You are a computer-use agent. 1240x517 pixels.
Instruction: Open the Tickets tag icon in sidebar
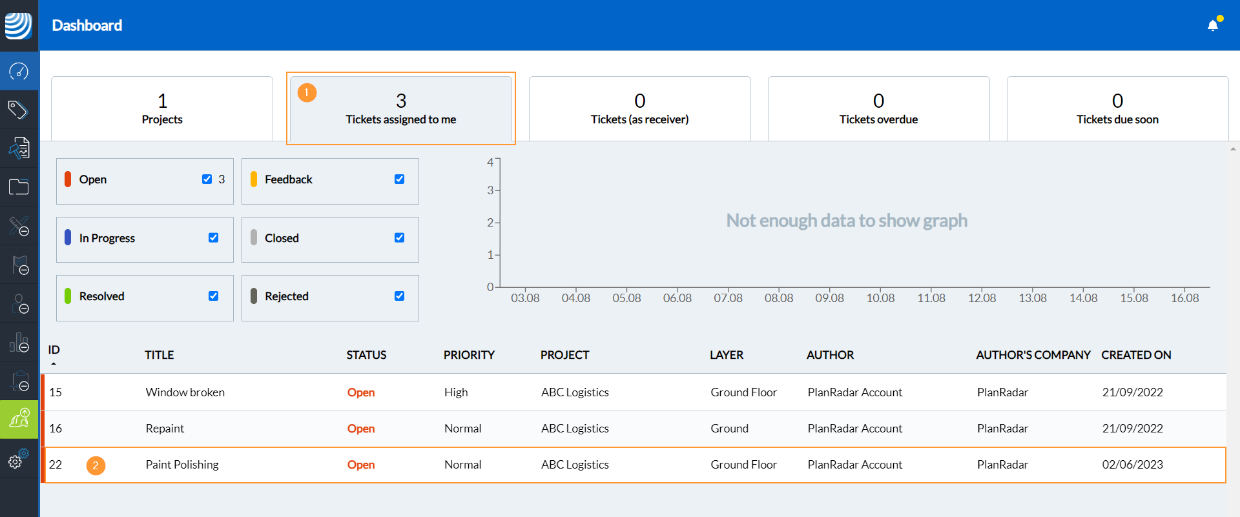tap(19, 110)
